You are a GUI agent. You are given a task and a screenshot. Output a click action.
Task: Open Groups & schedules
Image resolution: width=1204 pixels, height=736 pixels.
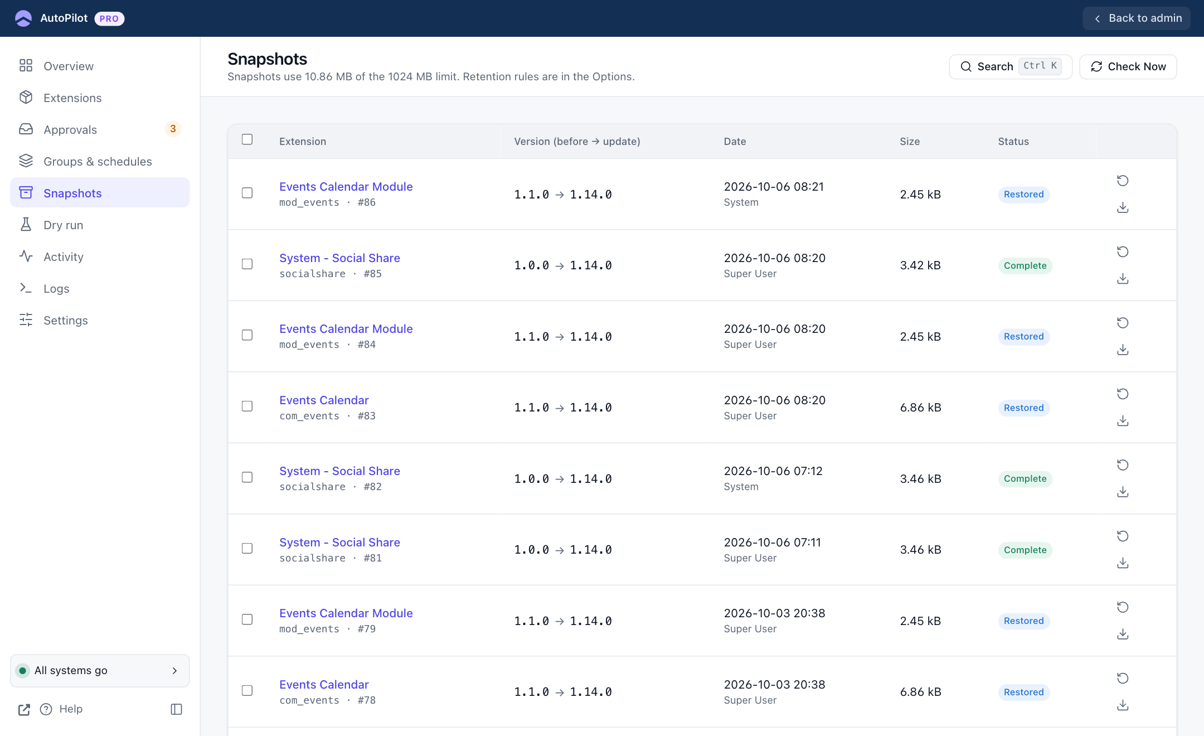100,161
